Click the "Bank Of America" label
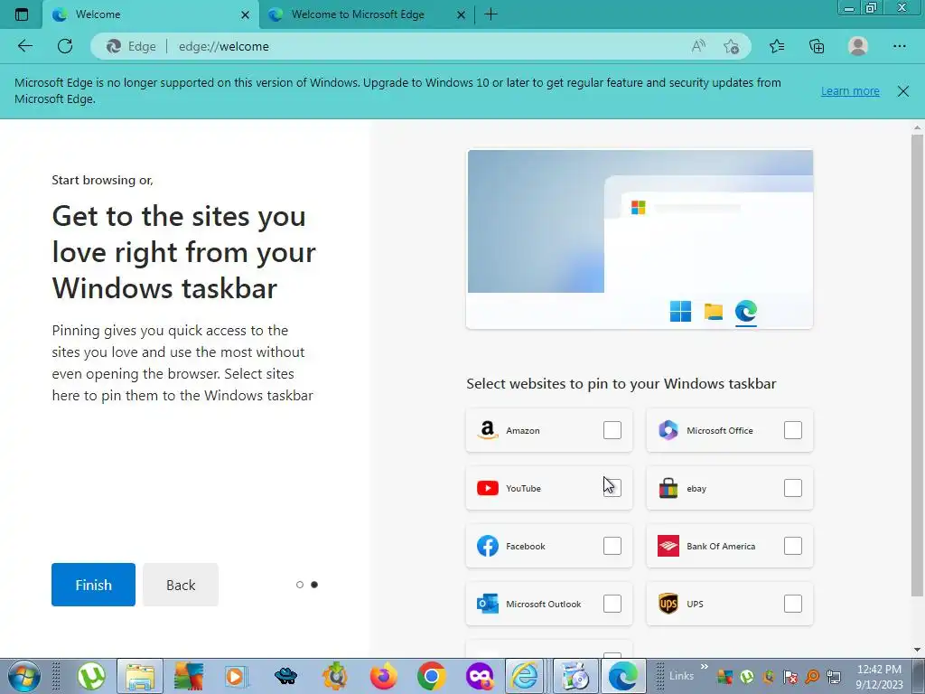Screen dimensions: 925x694 click(x=721, y=547)
